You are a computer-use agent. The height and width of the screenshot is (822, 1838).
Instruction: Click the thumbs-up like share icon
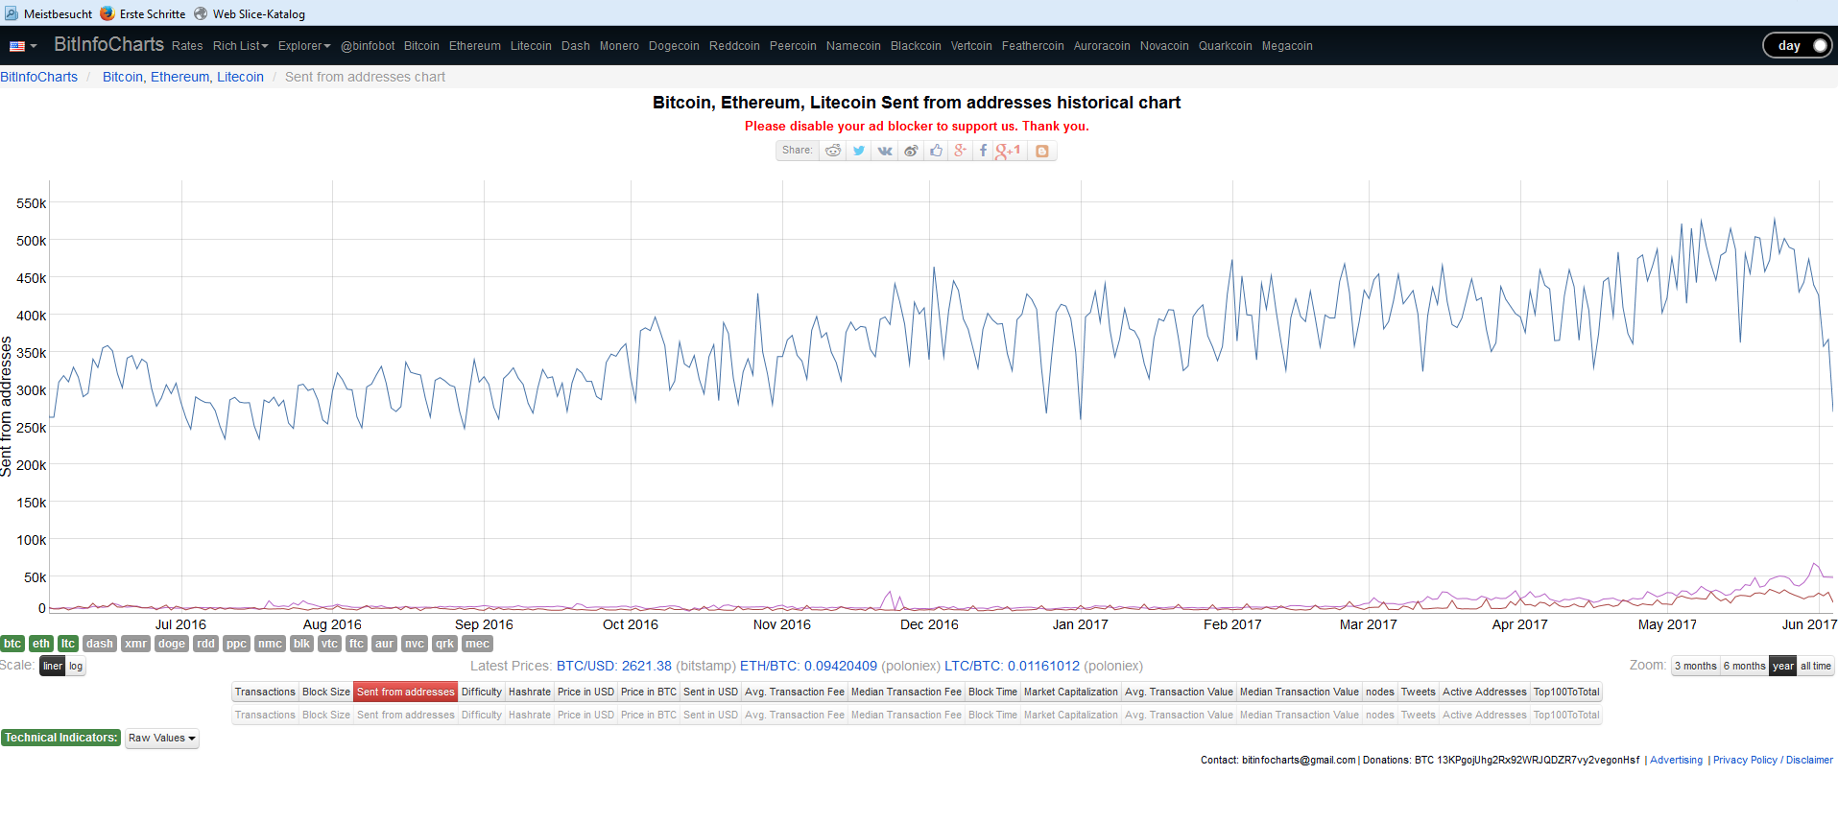936,151
